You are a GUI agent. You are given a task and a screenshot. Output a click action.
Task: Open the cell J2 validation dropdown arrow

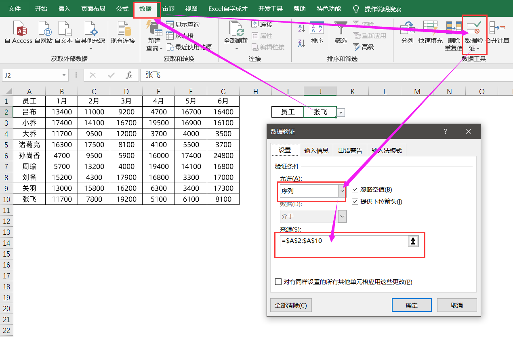(341, 113)
